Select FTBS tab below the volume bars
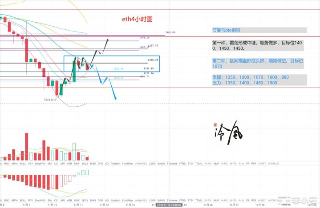This screenshot has width=320, height=208. tap(182, 164)
